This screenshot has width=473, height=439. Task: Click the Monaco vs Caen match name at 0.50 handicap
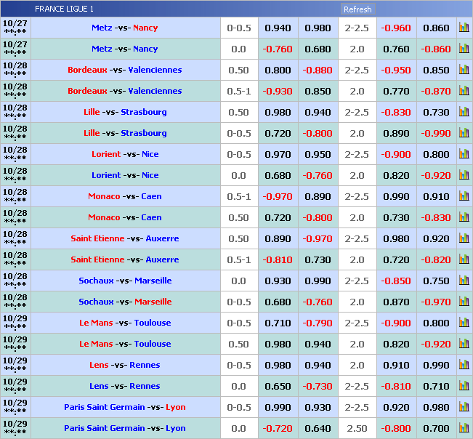pyautogui.click(x=125, y=218)
